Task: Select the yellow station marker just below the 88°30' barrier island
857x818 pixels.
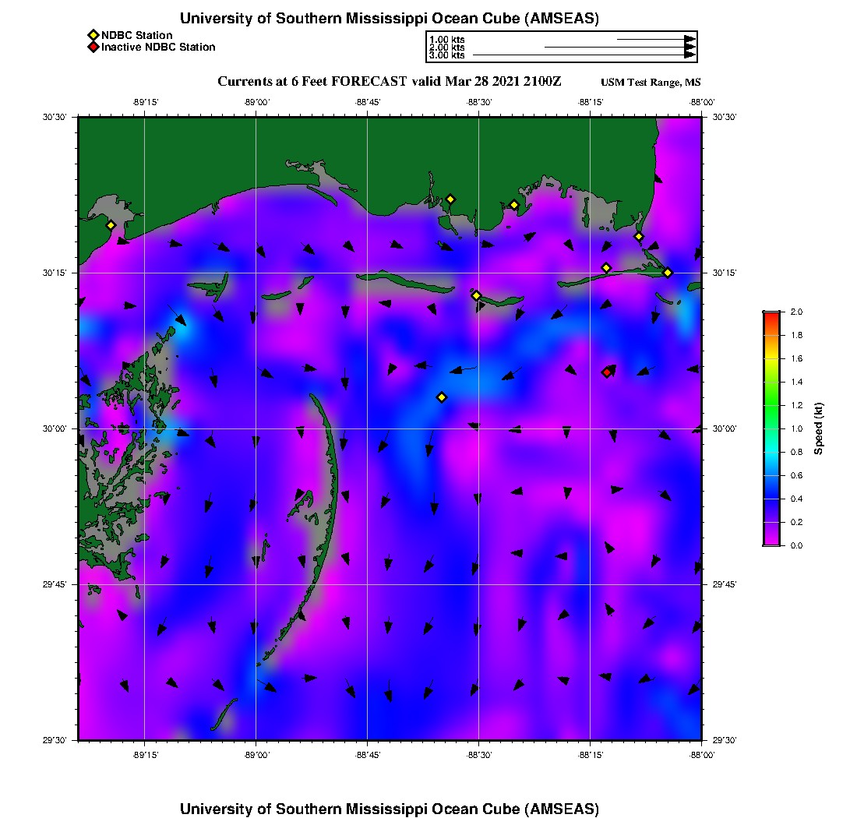Action: tap(477, 295)
